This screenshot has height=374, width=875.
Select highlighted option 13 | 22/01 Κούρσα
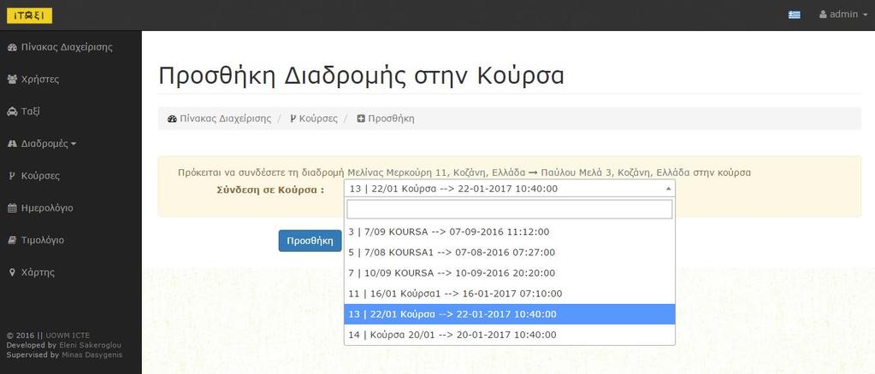510,314
